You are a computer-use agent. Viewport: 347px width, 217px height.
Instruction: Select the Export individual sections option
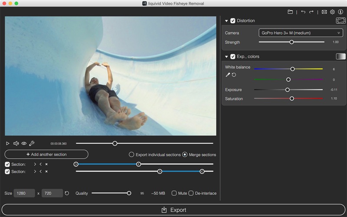[x=131, y=155]
